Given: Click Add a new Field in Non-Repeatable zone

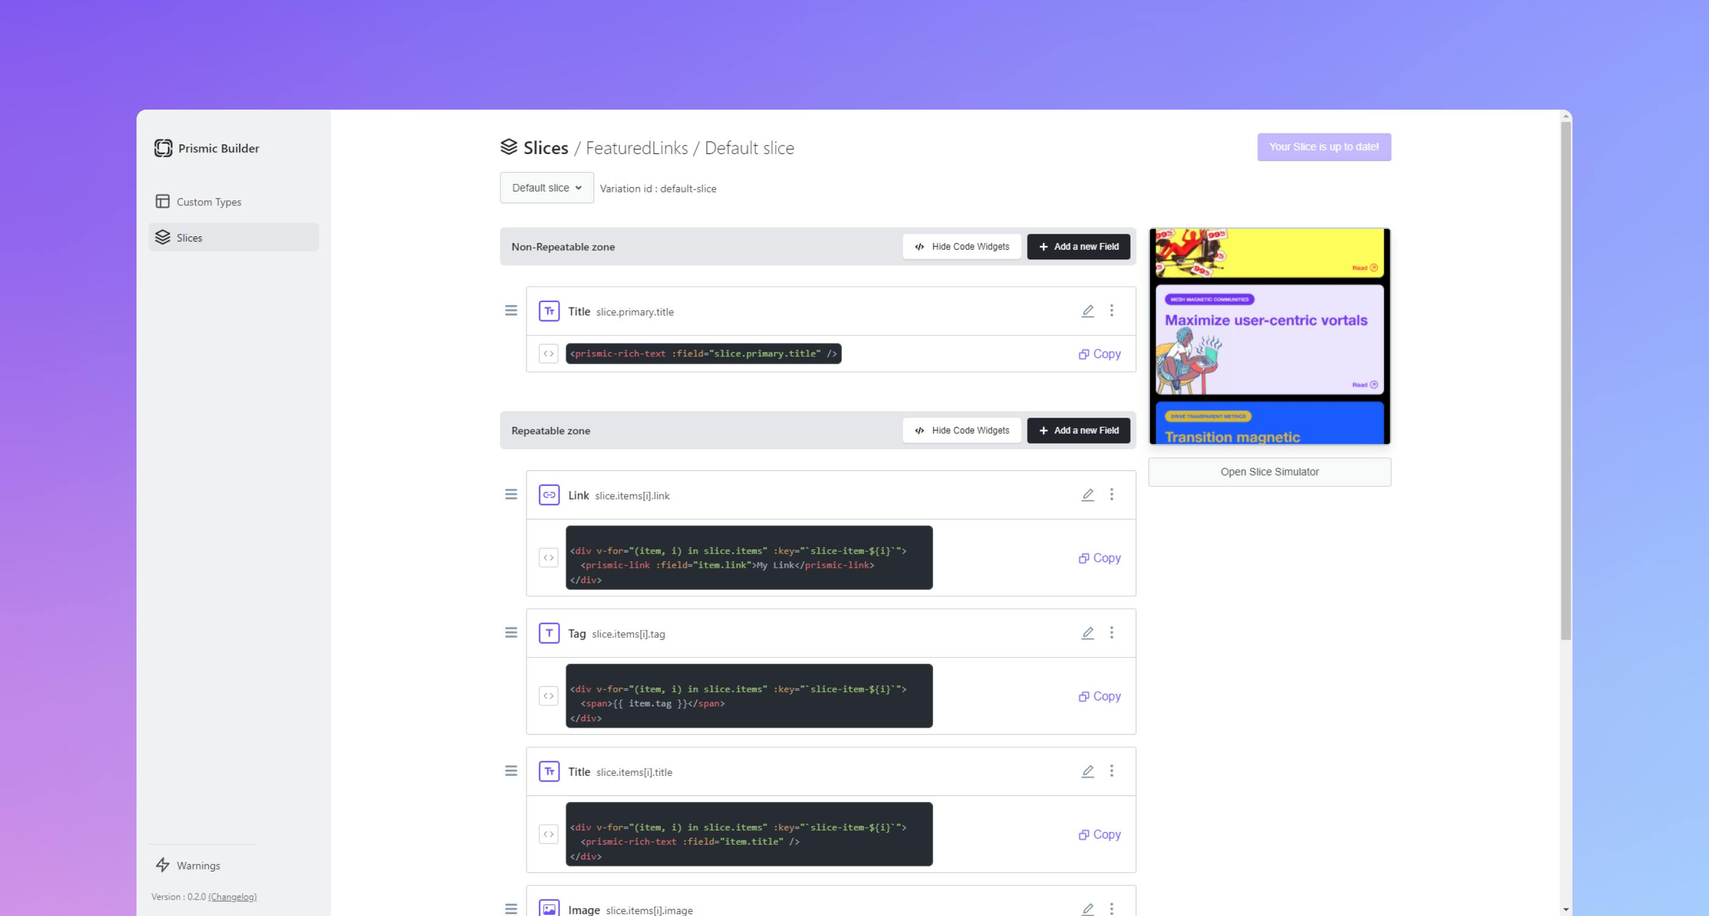Looking at the screenshot, I should 1078,246.
